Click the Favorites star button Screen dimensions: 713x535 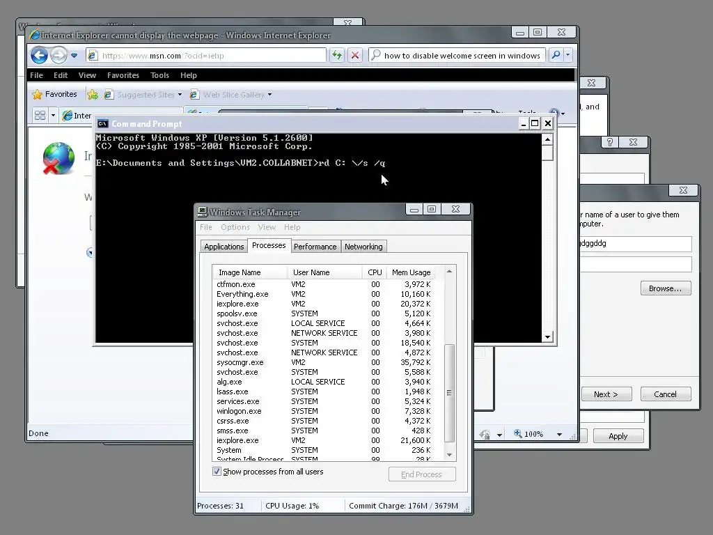[x=54, y=94]
